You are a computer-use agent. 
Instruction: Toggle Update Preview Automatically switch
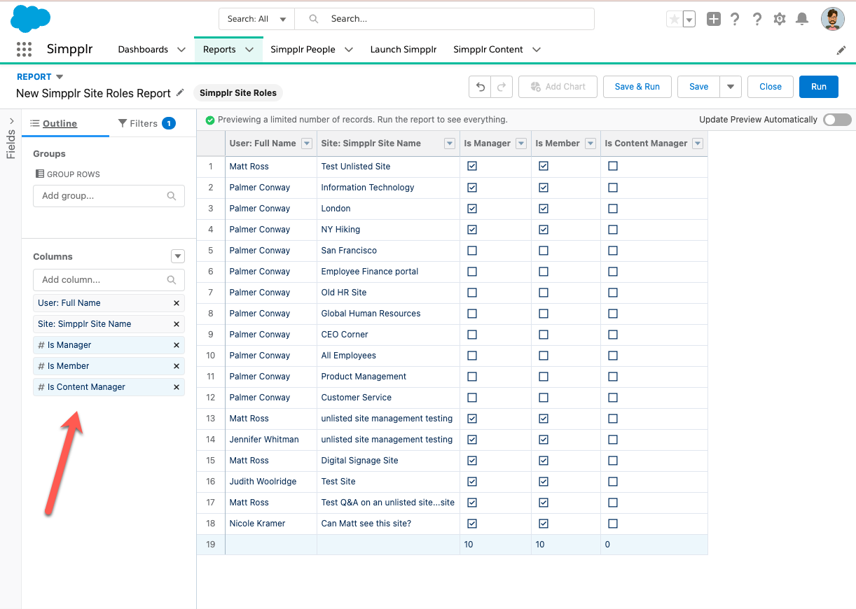point(837,120)
